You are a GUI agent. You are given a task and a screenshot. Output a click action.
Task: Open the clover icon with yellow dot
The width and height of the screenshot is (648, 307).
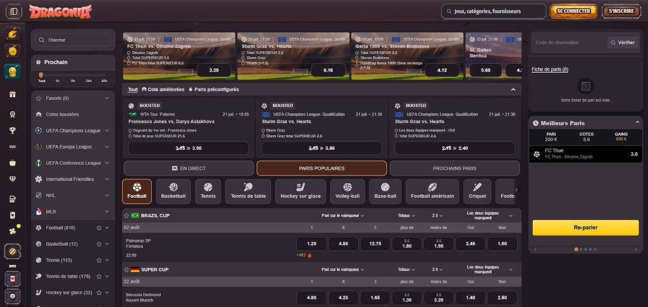(13, 231)
